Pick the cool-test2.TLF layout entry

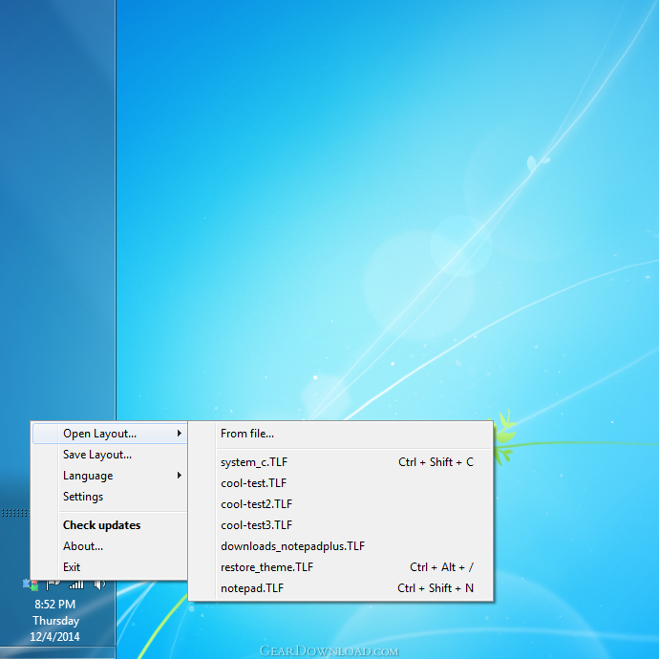pos(340,504)
